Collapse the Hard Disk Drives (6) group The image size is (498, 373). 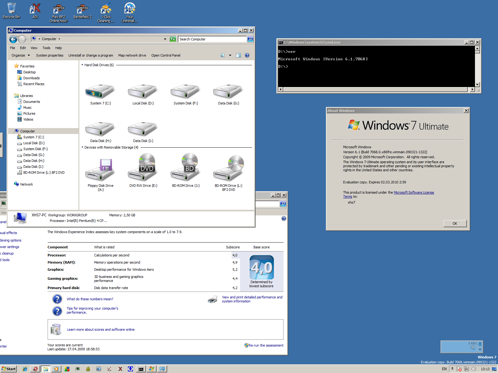[82, 65]
